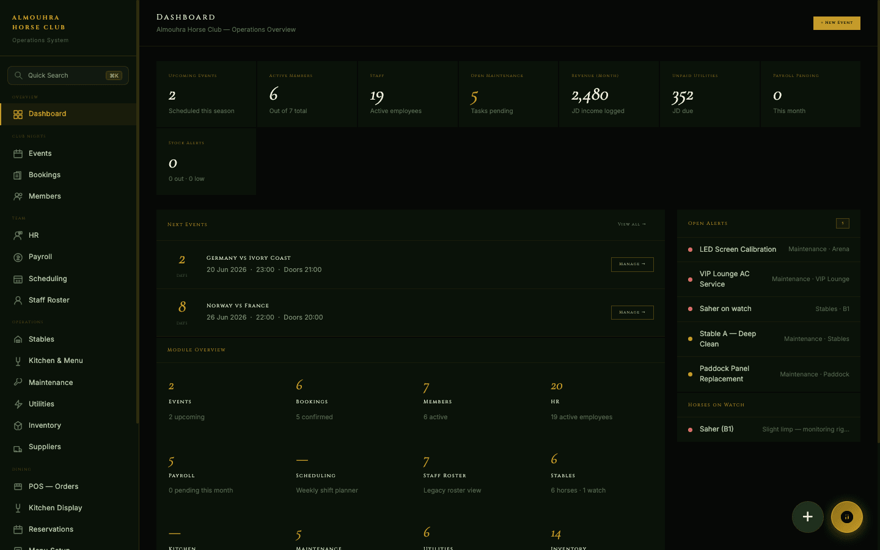Open the Upcoming Events stat card
The image size is (880, 550).
[x=206, y=94]
